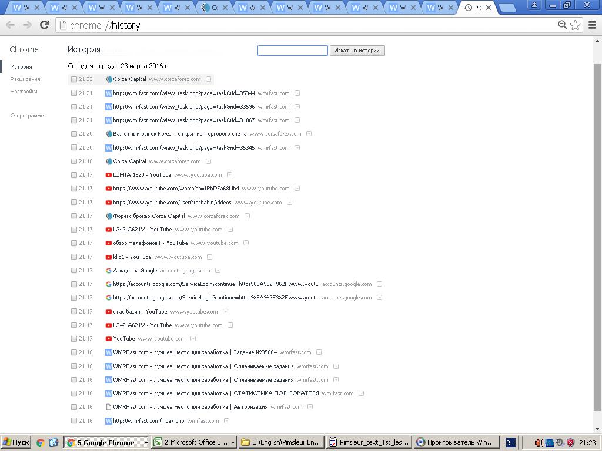Click the YouTube favicon of klip1 entry

[x=109, y=257]
